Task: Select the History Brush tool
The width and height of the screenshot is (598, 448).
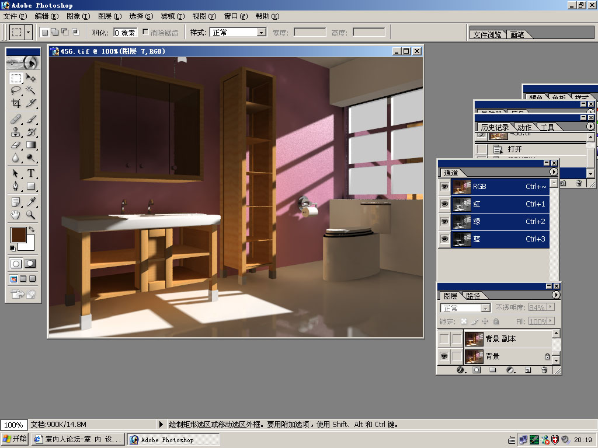Action: [30, 132]
